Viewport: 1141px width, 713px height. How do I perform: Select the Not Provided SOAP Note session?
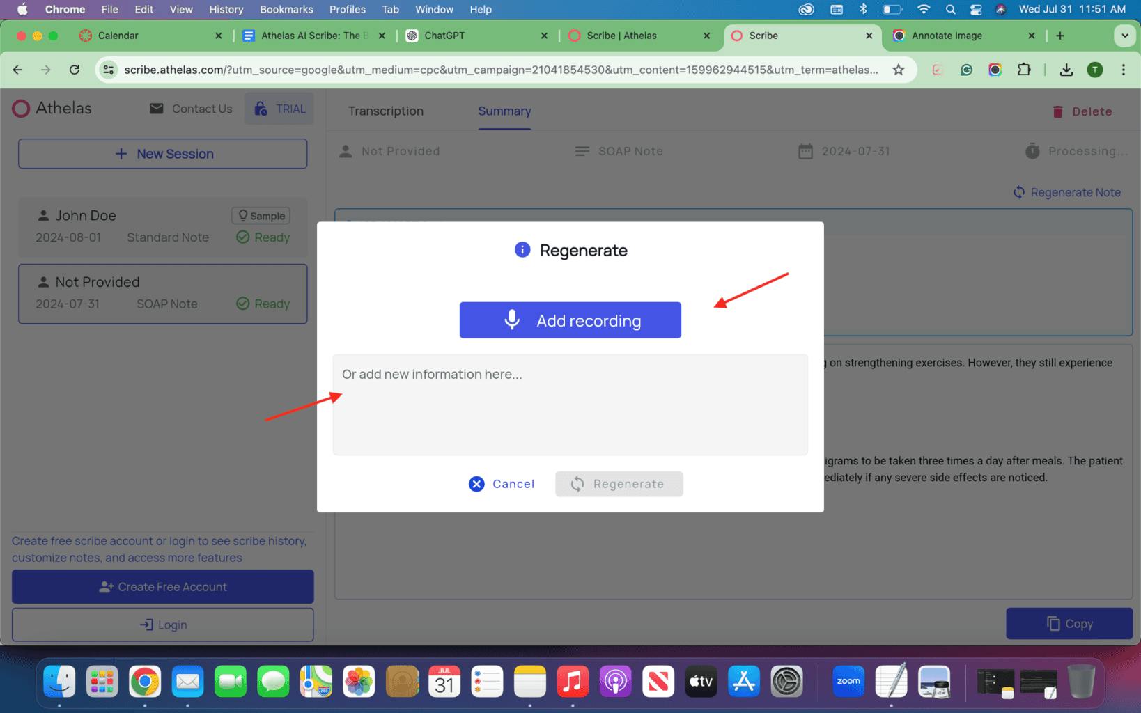point(162,294)
